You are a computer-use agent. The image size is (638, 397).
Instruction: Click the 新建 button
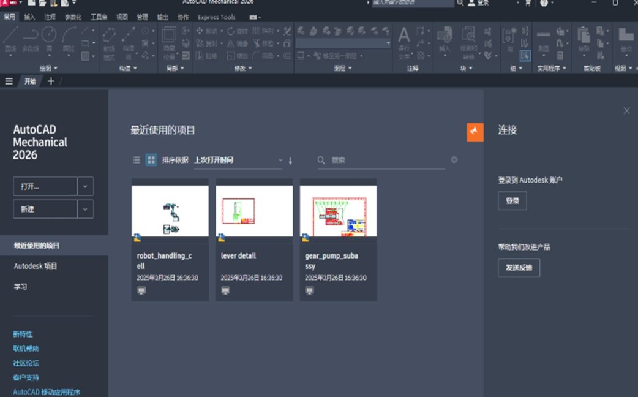click(x=45, y=210)
